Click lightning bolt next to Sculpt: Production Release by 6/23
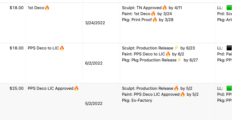Image resolution: width=232 pixels, height=120 pixels. click(x=176, y=48)
